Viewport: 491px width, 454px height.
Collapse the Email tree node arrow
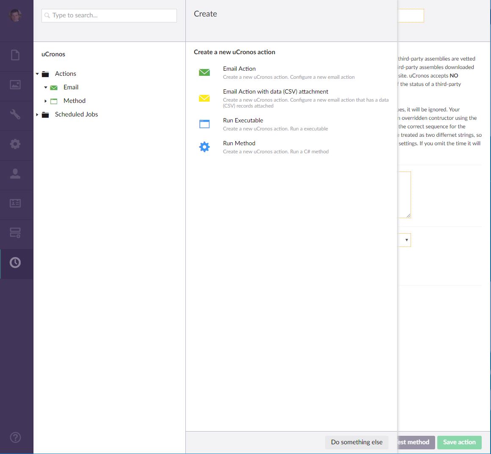[x=46, y=88]
